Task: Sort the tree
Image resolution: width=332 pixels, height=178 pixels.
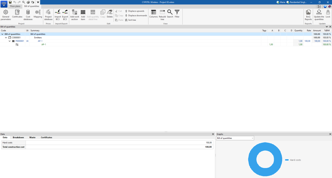Action: tap(130, 20)
